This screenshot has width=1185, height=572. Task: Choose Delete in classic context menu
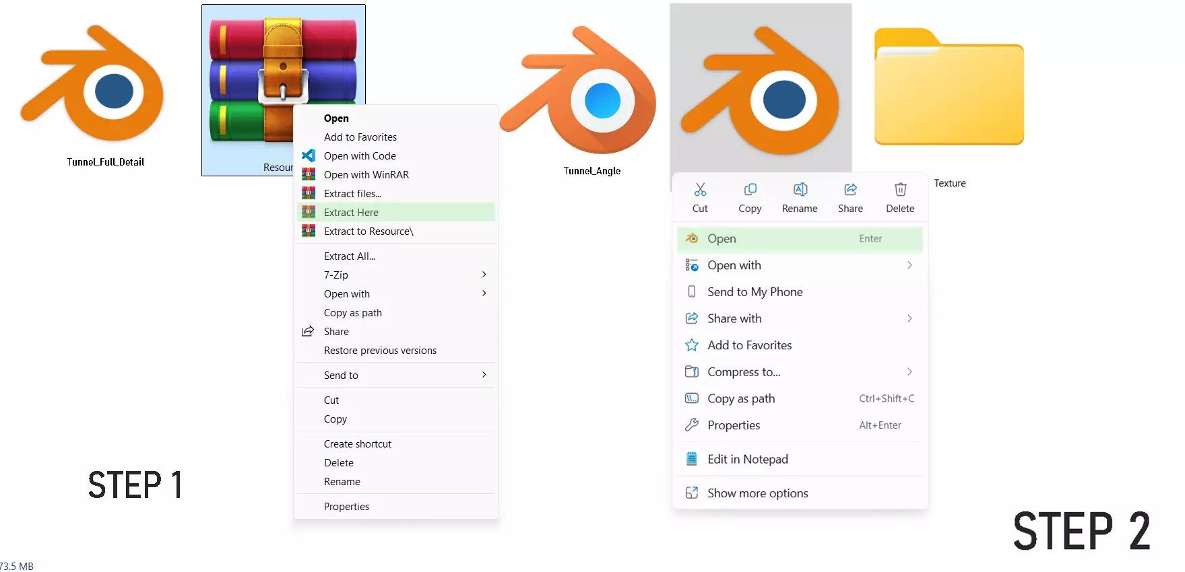click(x=395, y=462)
